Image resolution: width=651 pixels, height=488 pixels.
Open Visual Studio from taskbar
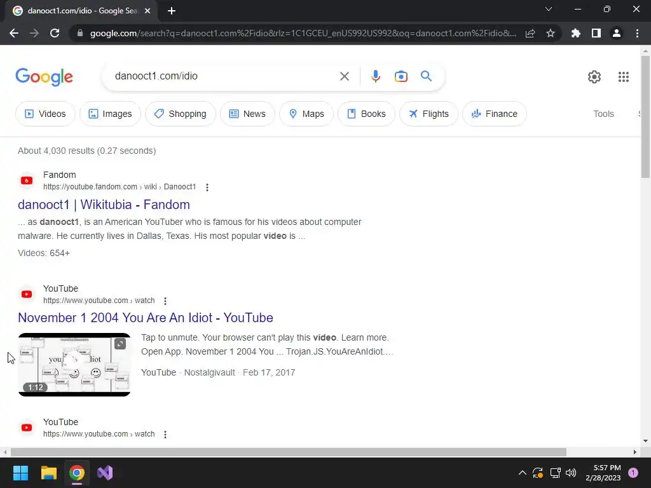click(105, 473)
